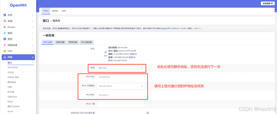The image size is (277, 114).
Task: Click the 管控 icon in sidebar
Action: coord(5,39)
